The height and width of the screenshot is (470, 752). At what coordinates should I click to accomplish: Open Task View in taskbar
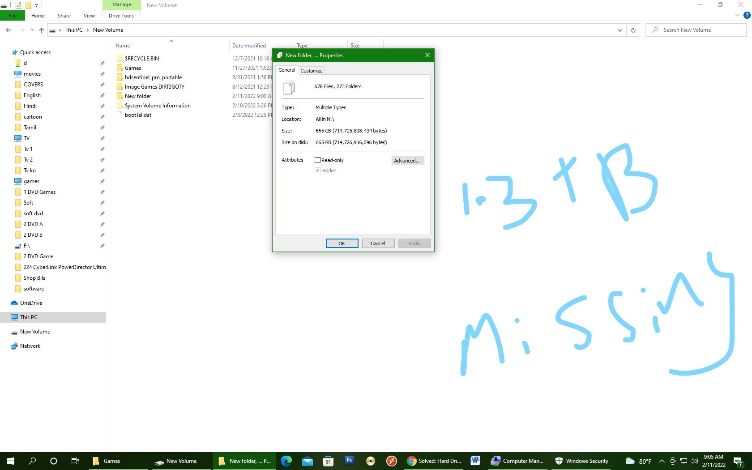click(x=75, y=461)
